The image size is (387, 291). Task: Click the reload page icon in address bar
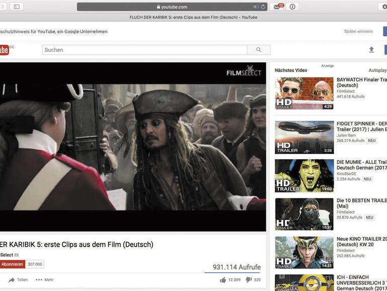[263, 7]
